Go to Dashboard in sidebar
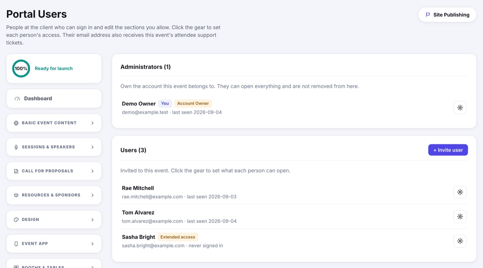483x268 pixels. coord(54,98)
